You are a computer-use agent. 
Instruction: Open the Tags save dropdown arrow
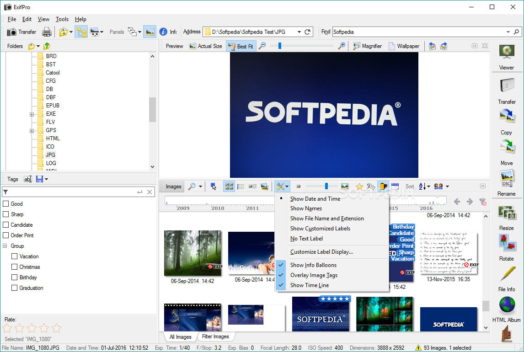point(47,179)
